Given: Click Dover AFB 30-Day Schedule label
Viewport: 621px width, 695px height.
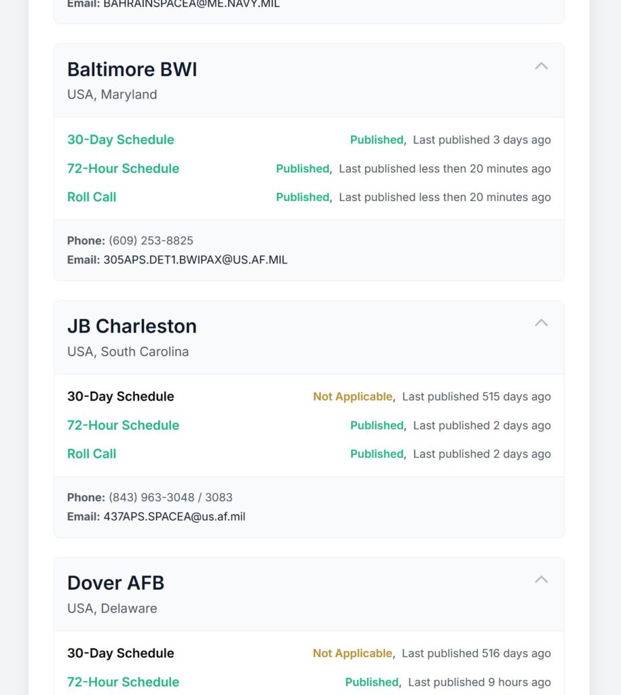Looking at the screenshot, I should tap(120, 653).
